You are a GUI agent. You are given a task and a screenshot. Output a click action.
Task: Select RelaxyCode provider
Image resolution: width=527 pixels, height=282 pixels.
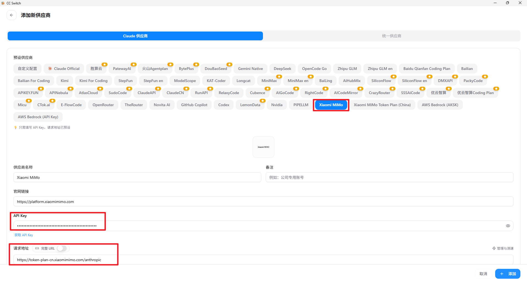(229, 93)
